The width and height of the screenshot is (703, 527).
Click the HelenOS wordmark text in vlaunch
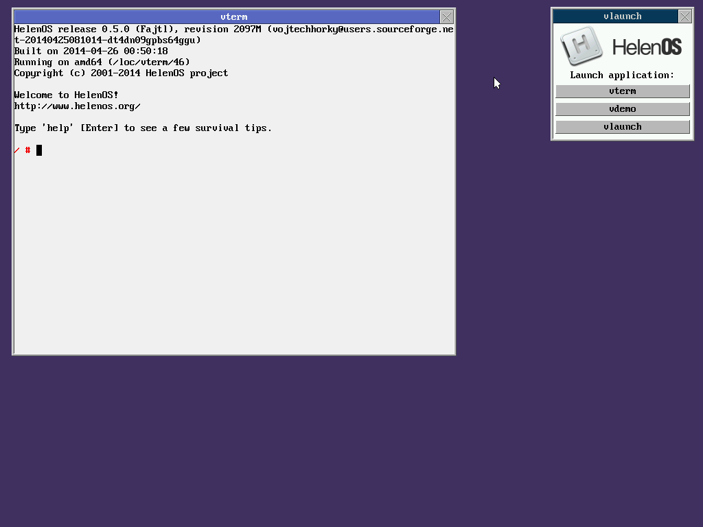tap(647, 47)
